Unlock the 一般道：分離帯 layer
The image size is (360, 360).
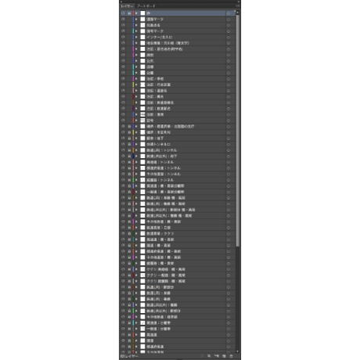pyautogui.click(x=129, y=329)
